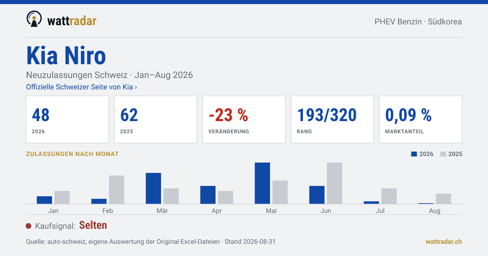Click the Selten buy signal value
Image resolution: width=488 pixels, height=256 pixels.
coord(93,225)
